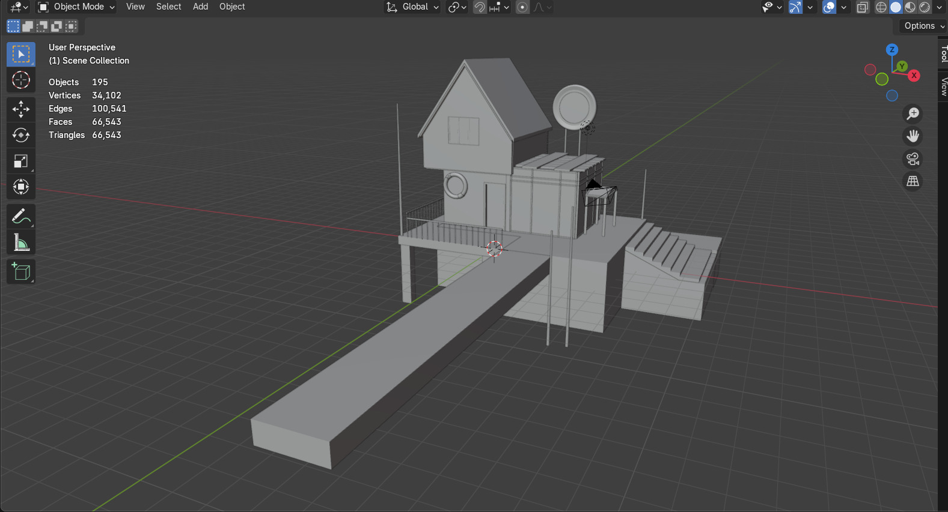This screenshot has height=512, width=948.
Task: Switch to Material Preview shading
Action: coord(910,7)
